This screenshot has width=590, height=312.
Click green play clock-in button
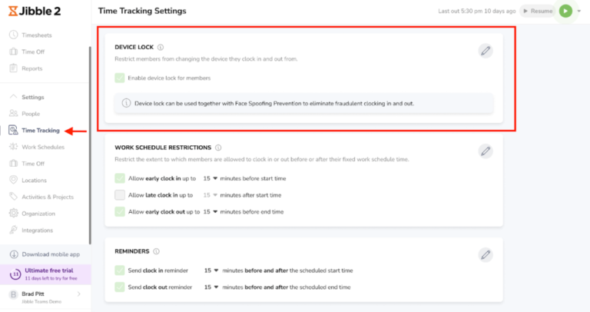pos(565,11)
